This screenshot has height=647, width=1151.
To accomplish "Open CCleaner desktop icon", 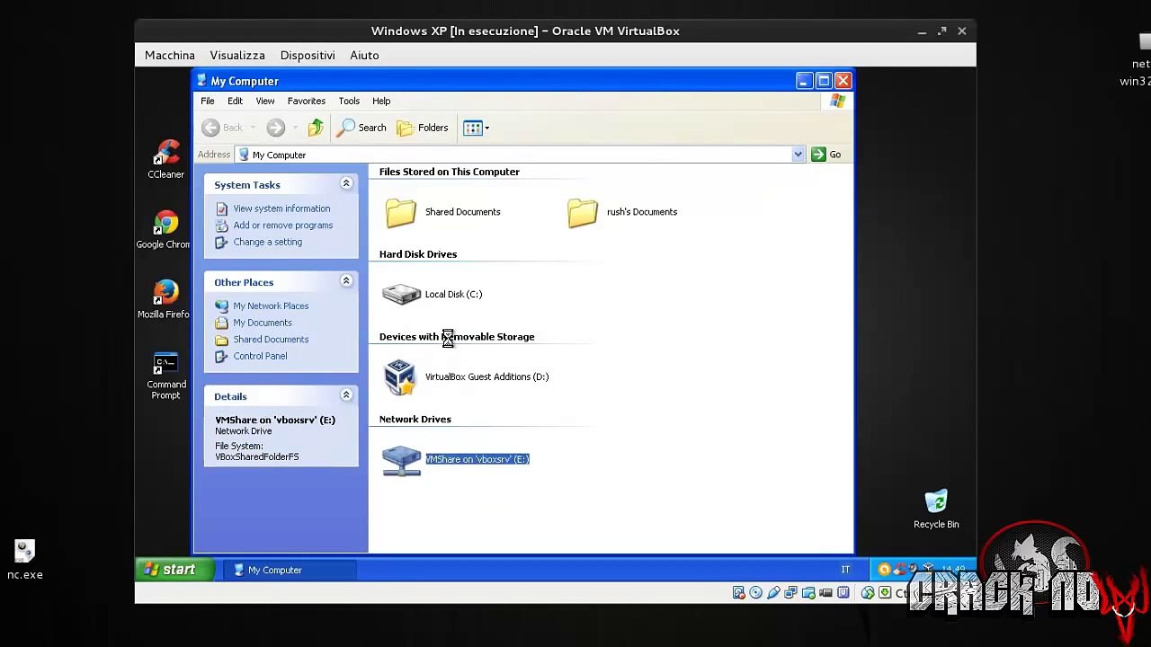I will (x=165, y=160).
